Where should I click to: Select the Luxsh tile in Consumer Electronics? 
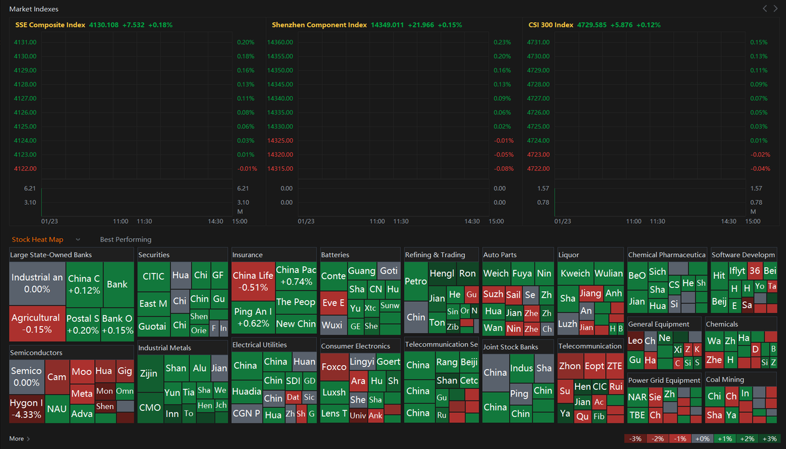point(334,393)
